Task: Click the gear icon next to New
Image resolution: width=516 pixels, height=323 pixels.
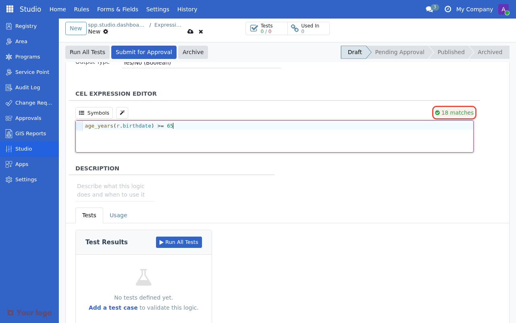Action: point(106,31)
